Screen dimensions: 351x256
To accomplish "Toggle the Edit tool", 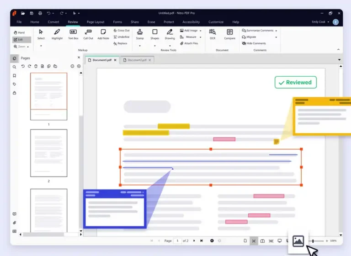I will coord(21,40).
